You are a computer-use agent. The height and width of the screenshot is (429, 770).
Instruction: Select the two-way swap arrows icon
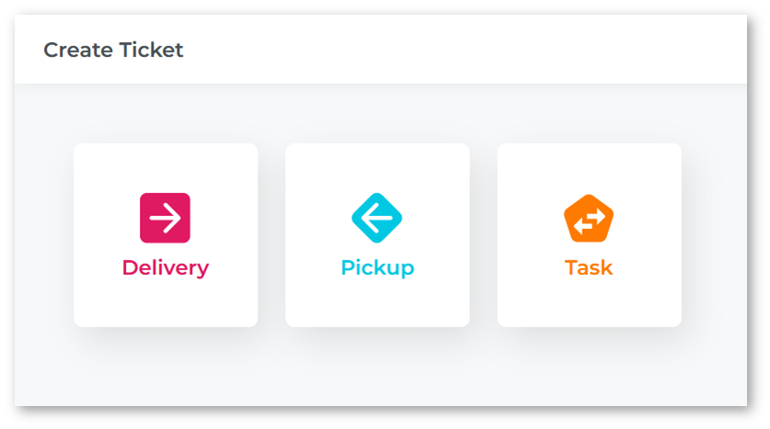tap(589, 219)
